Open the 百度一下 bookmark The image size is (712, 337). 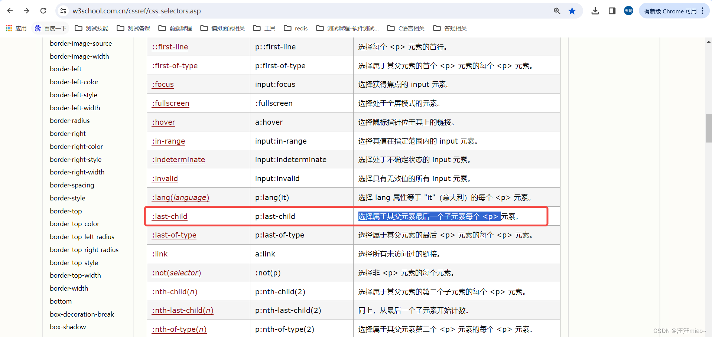pos(51,28)
